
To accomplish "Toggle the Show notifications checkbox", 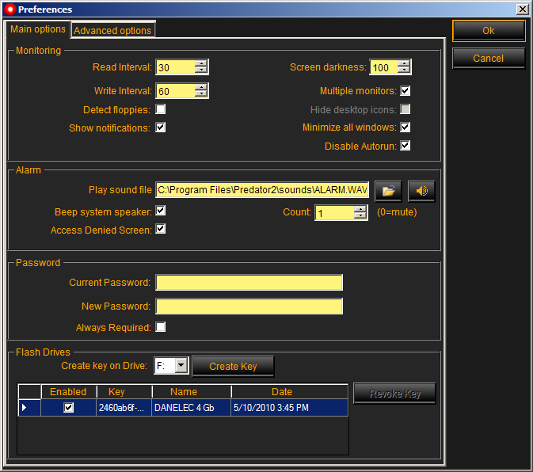I will pos(161,128).
